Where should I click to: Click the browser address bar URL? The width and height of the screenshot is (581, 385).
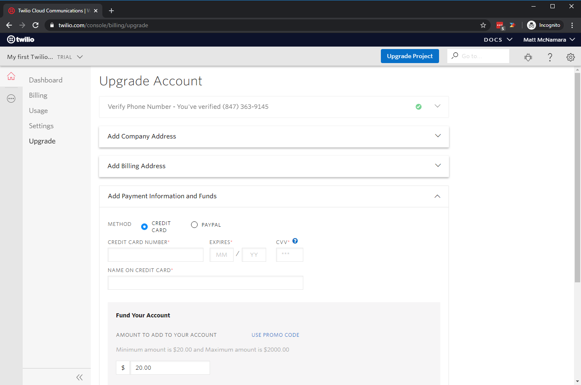[103, 25]
